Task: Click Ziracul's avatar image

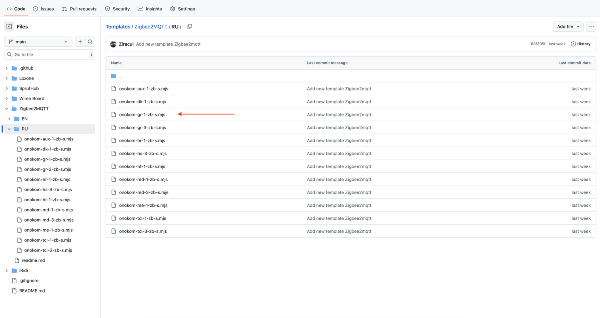Action: point(113,44)
